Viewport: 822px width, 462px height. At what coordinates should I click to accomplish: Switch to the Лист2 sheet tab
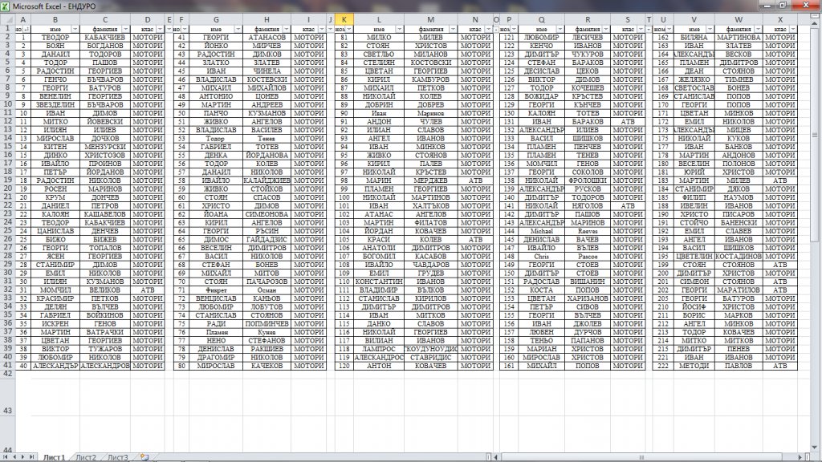point(86,457)
